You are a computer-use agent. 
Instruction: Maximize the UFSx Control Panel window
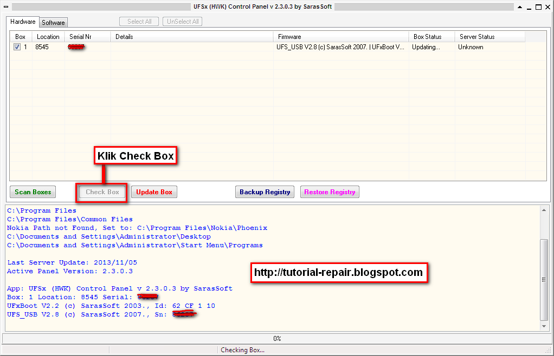pyautogui.click(x=538, y=7)
